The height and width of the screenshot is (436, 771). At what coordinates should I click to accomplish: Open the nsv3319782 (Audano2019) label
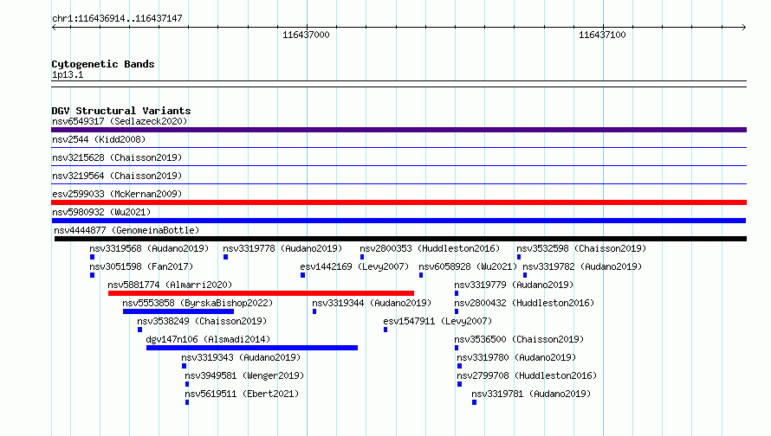(x=582, y=266)
